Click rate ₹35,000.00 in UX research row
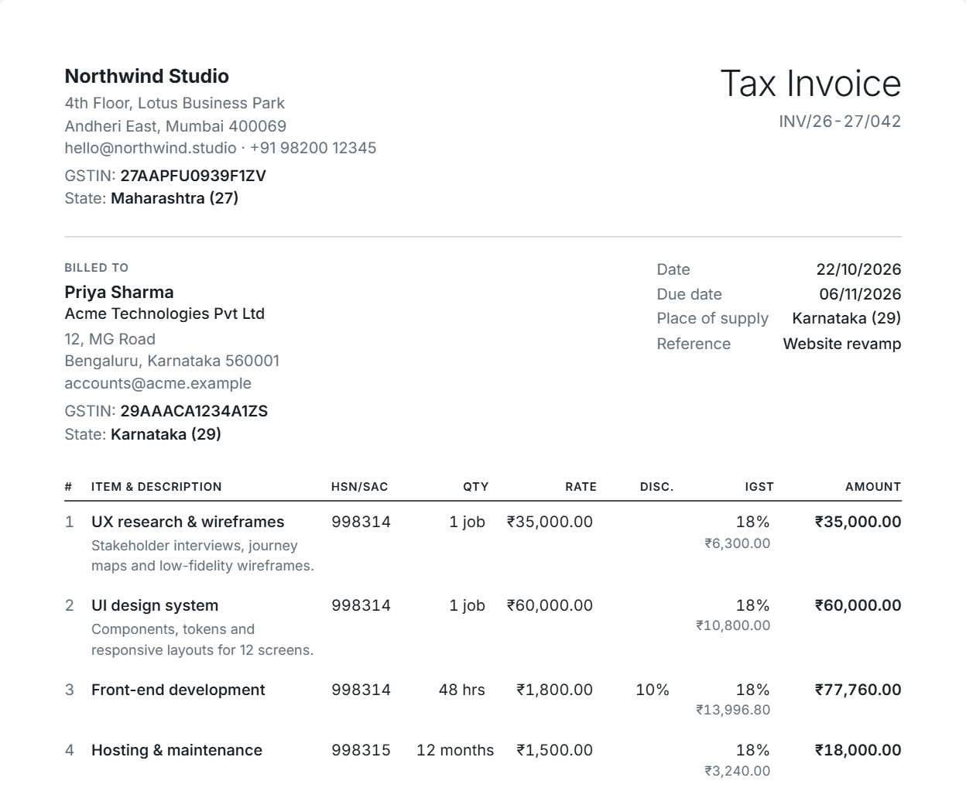 point(550,522)
